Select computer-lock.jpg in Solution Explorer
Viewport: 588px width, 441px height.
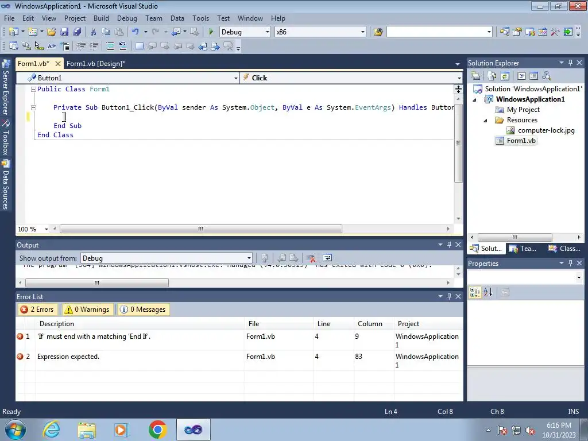pyautogui.click(x=546, y=130)
